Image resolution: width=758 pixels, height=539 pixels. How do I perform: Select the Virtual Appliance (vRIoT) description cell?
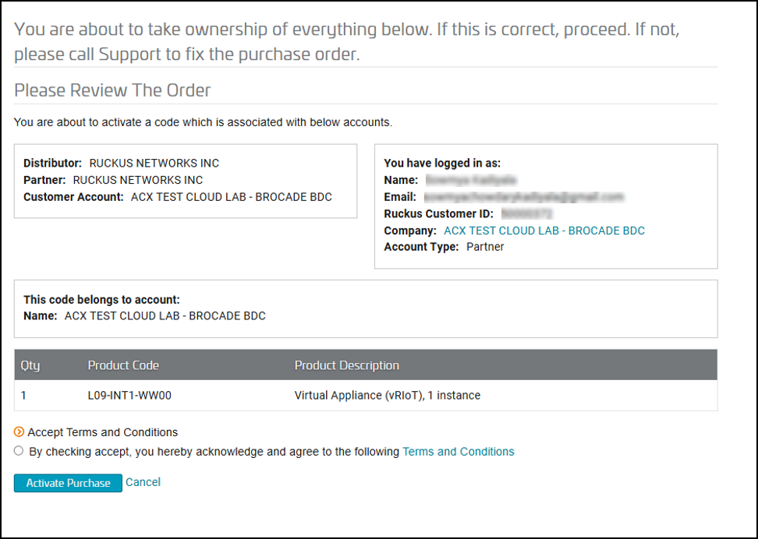[x=388, y=395]
